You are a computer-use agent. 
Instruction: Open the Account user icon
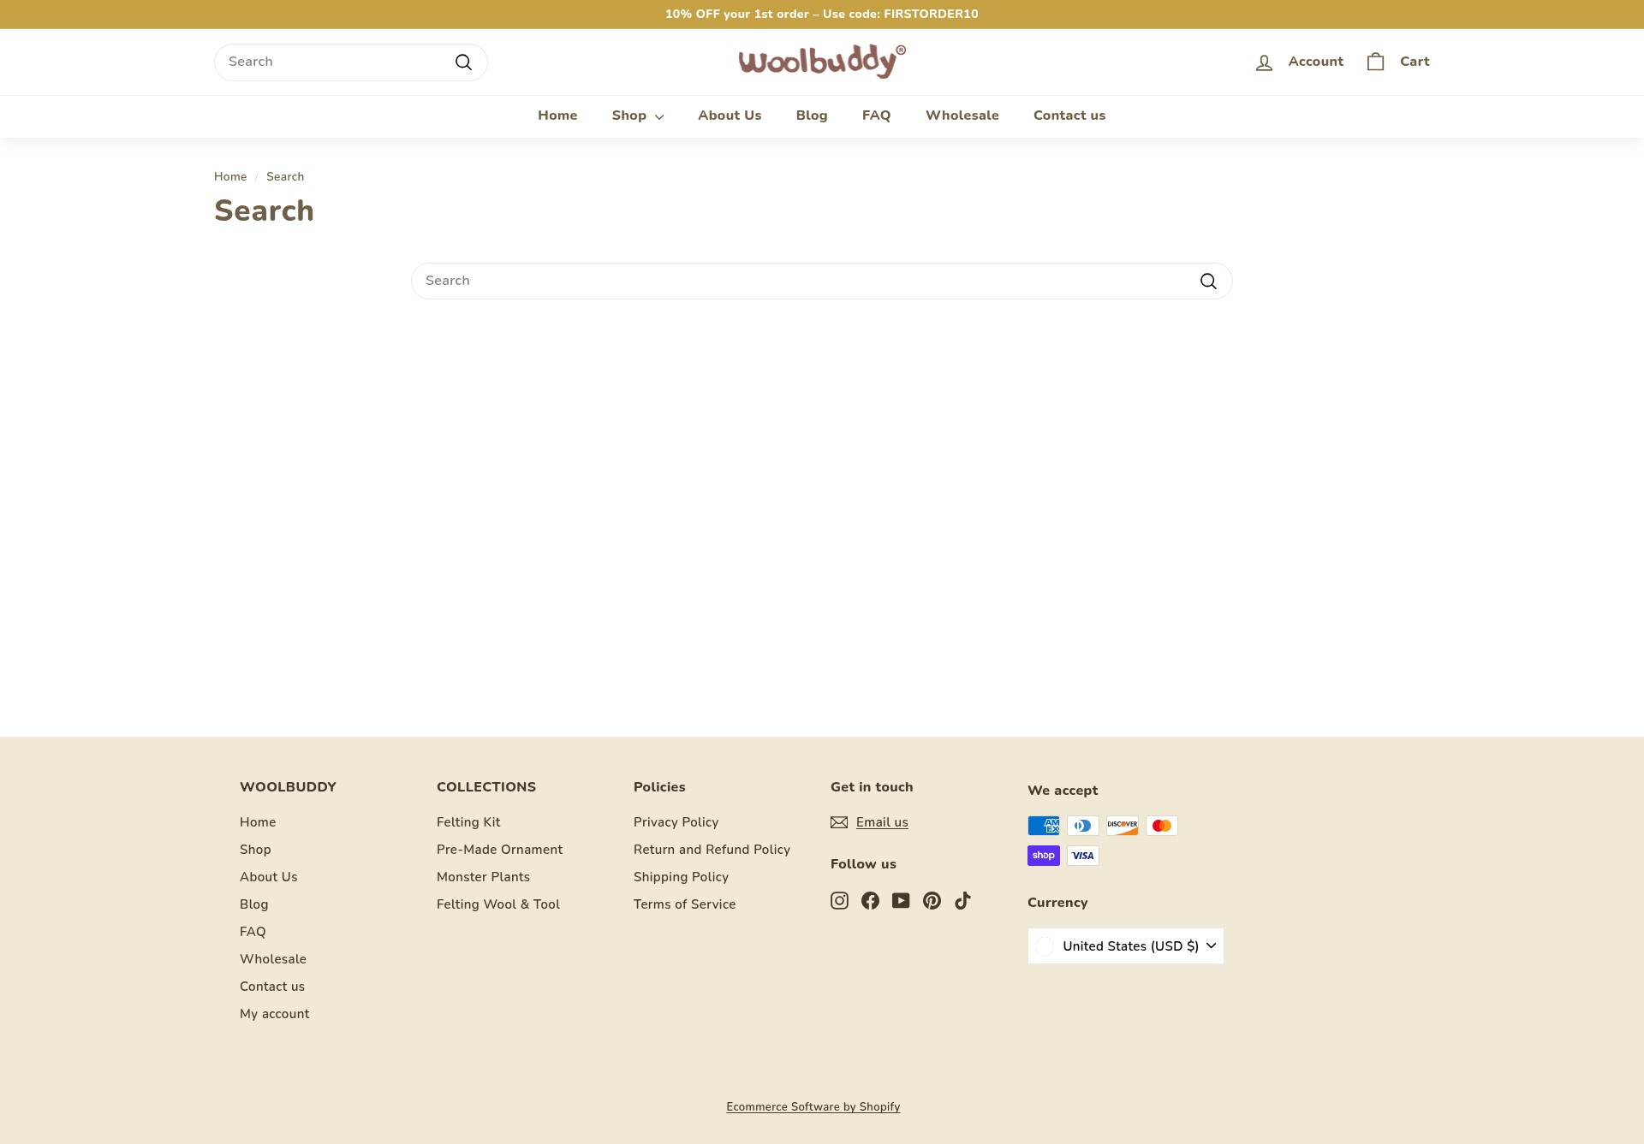(1264, 62)
